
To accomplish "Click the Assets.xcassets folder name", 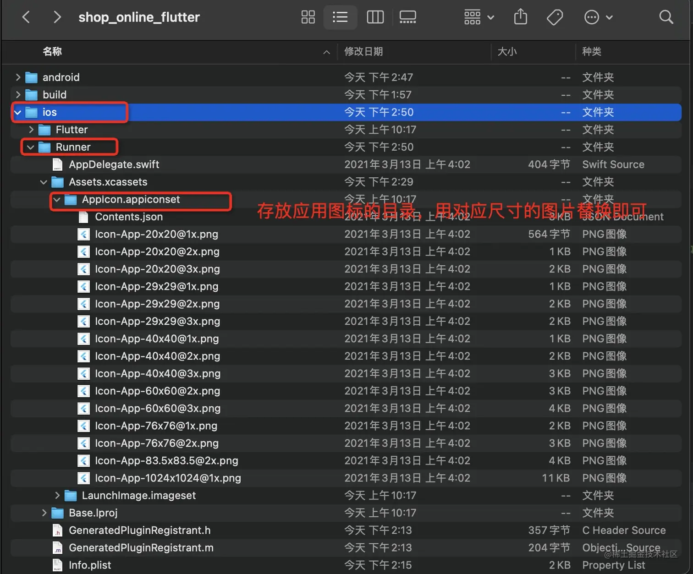I will coord(108,182).
